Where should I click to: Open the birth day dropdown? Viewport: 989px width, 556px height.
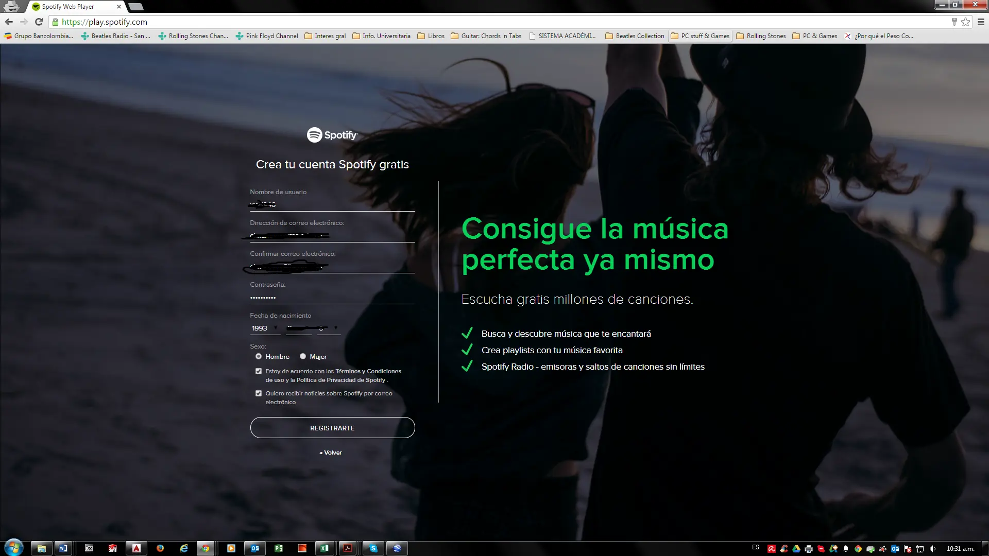[x=329, y=328]
